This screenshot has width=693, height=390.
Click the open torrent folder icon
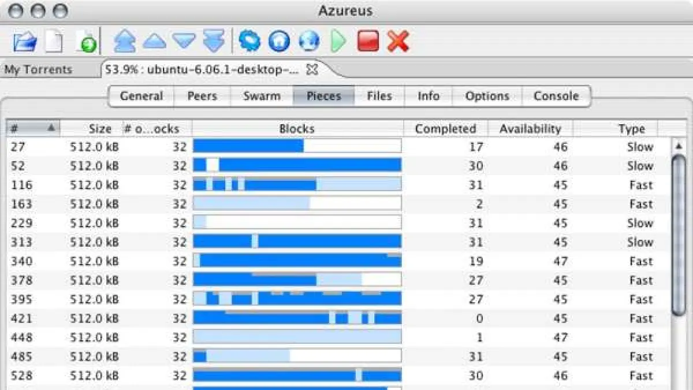25,42
